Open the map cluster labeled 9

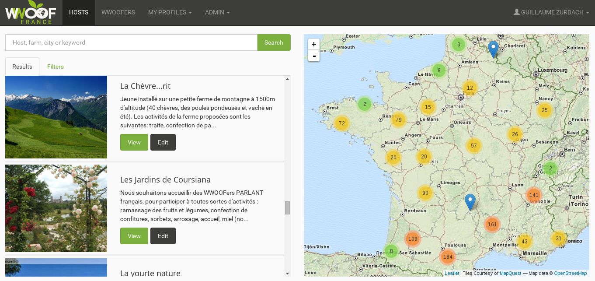coord(439,70)
